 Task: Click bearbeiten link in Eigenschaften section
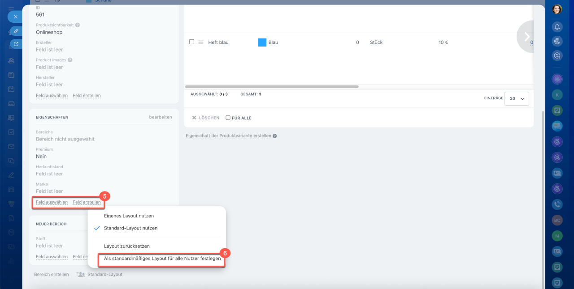(160, 117)
